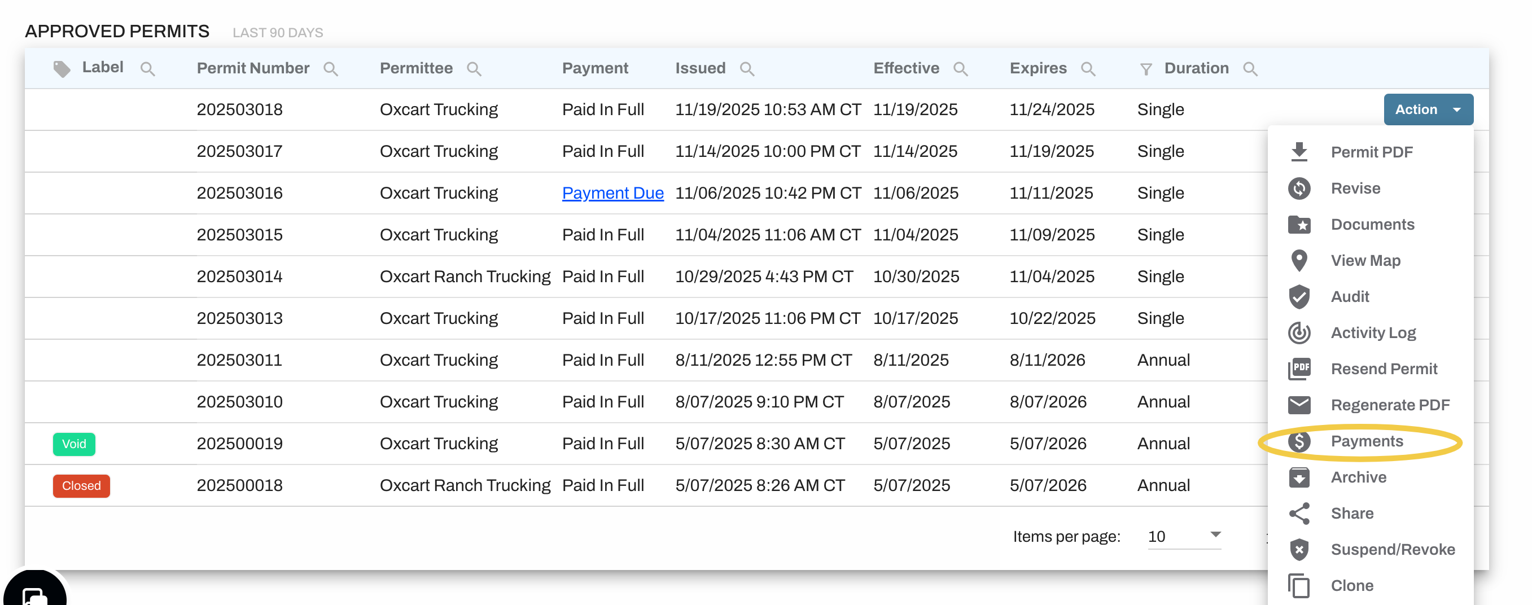1532x605 pixels.
Task: Click the Payments dollar icon
Action: pyautogui.click(x=1299, y=441)
